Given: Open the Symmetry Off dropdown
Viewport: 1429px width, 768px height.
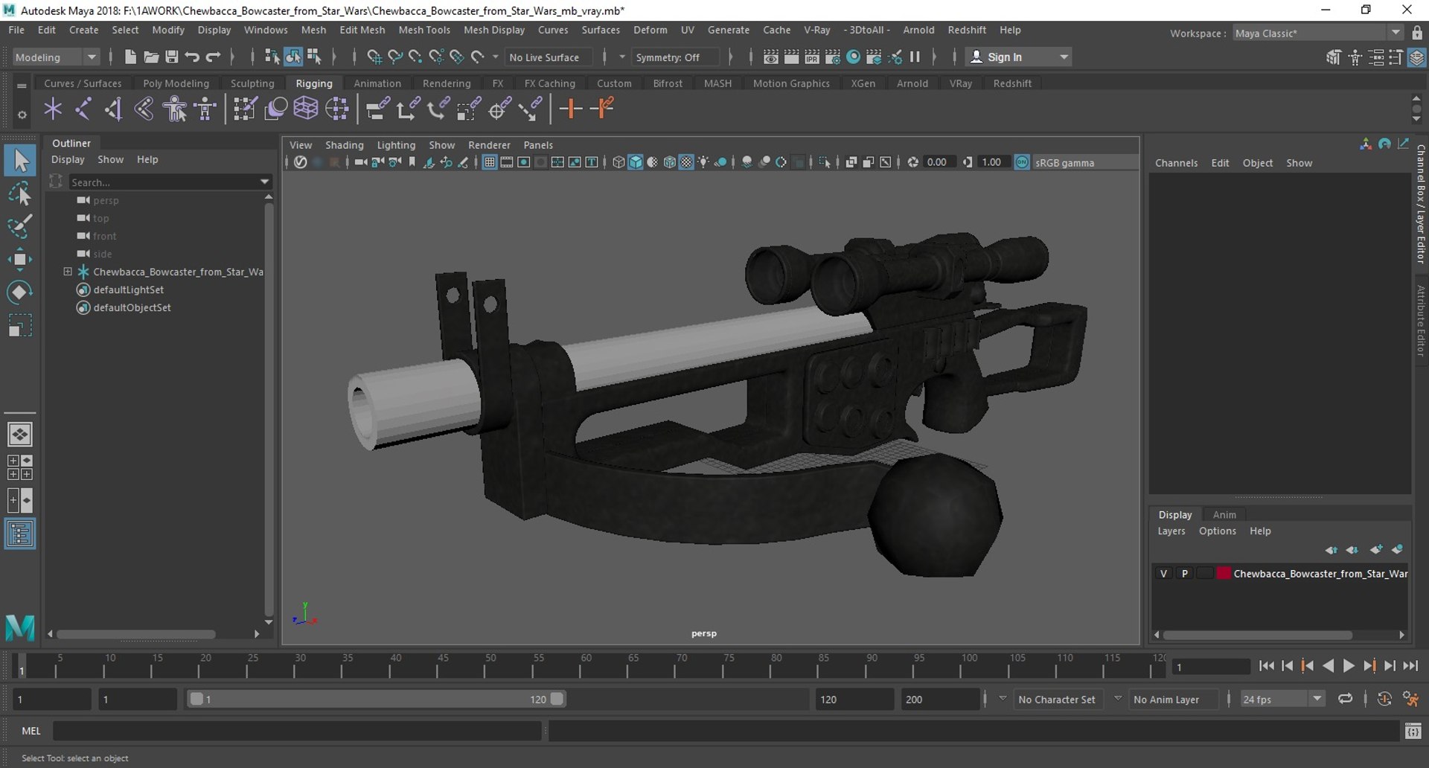Looking at the screenshot, I should tap(676, 57).
